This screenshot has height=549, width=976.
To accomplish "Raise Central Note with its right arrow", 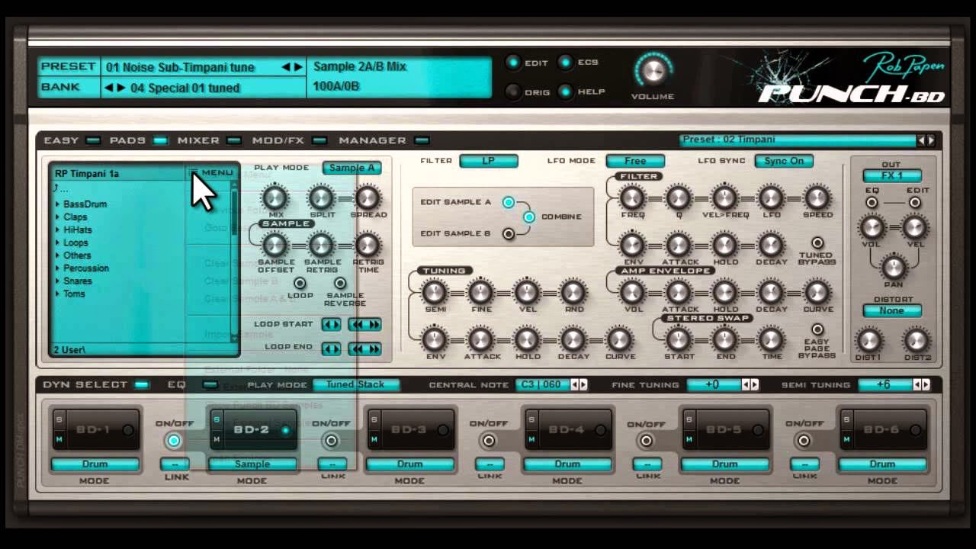I will tap(583, 385).
